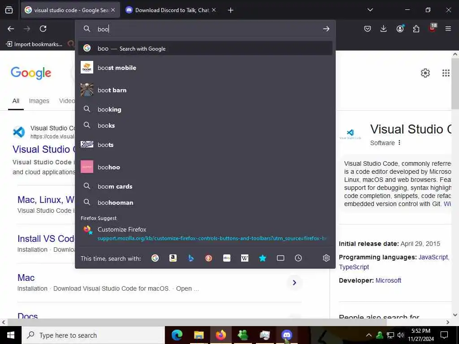Viewport: 459px width, 344px height.
Task: Search open tabs icon
Action: click(281, 258)
